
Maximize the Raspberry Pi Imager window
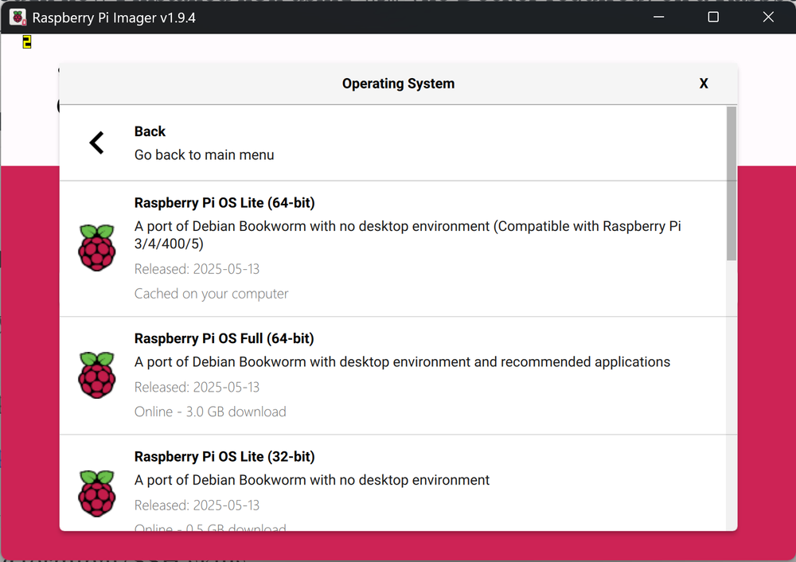click(x=713, y=17)
